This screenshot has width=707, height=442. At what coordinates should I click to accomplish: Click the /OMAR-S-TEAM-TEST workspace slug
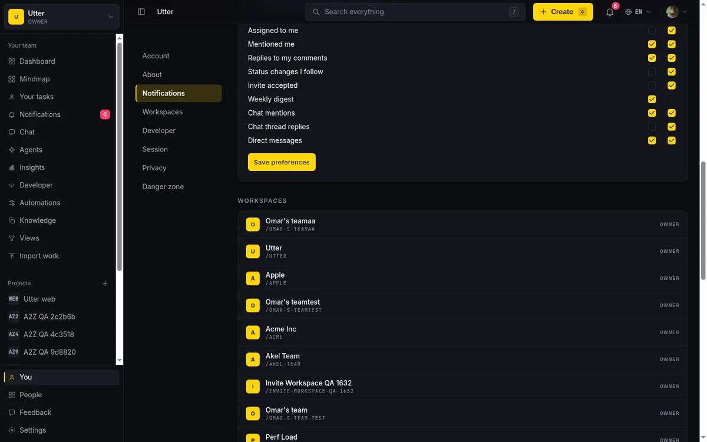click(x=295, y=418)
